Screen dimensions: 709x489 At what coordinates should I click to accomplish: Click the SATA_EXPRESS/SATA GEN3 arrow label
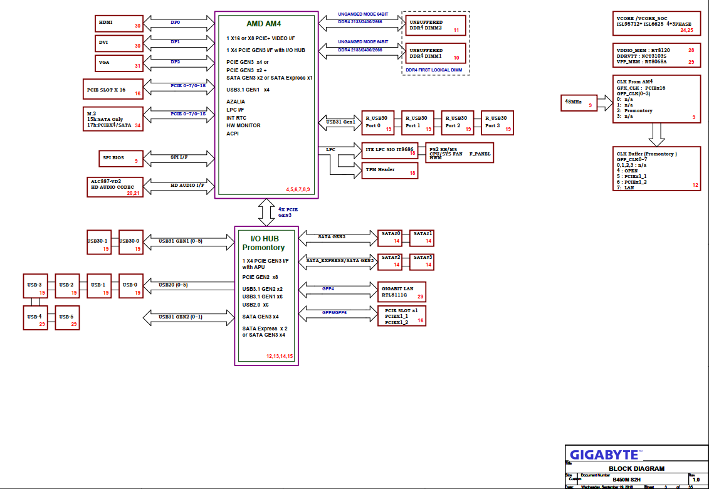(340, 261)
